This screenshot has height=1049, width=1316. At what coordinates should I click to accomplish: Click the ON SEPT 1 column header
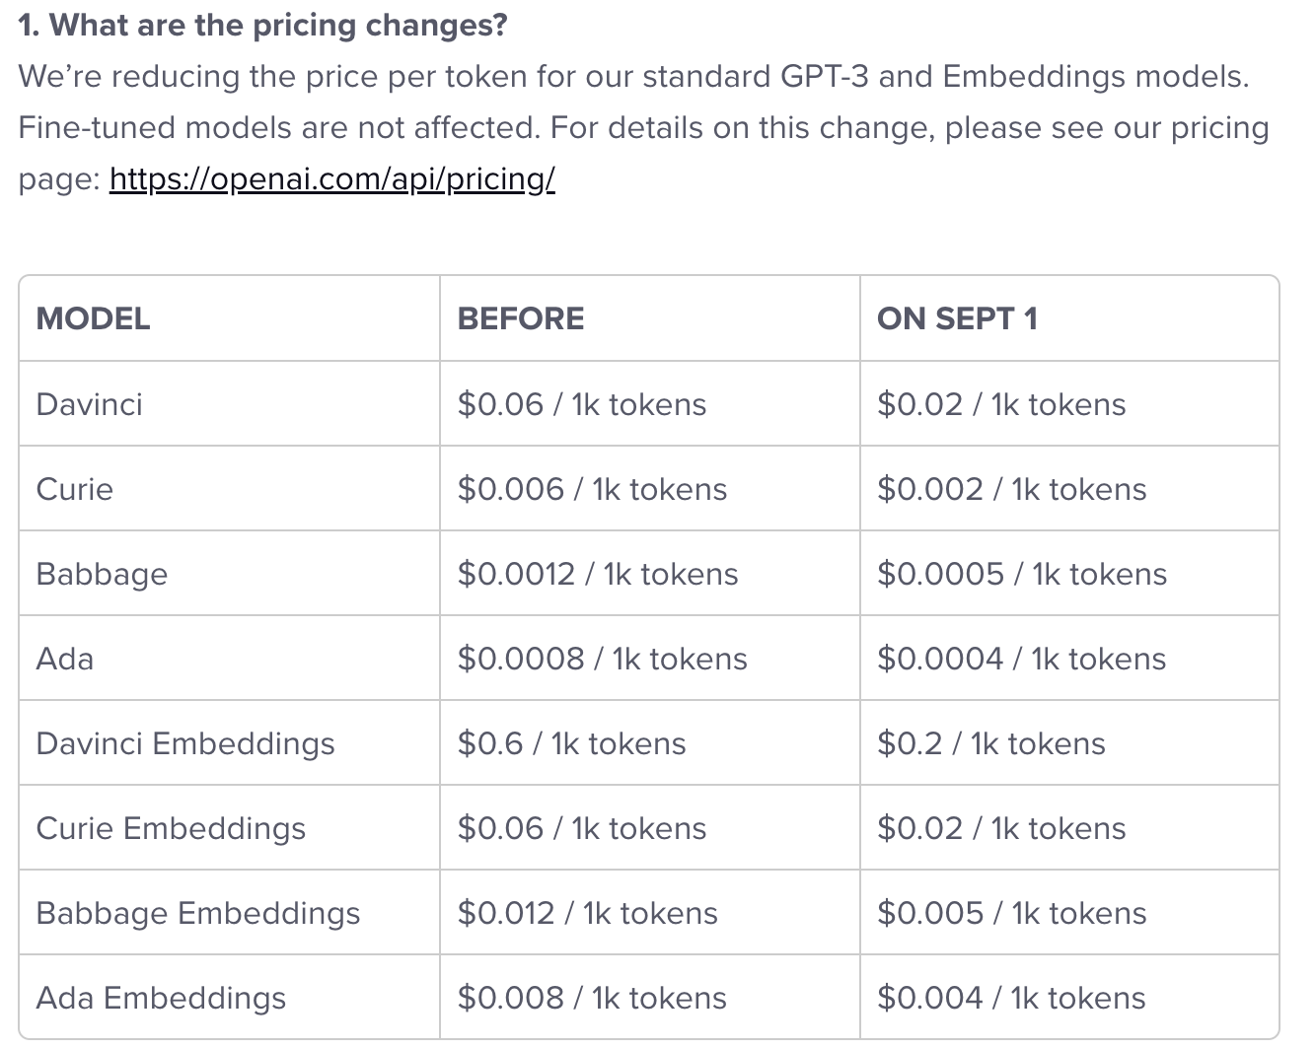(x=957, y=318)
